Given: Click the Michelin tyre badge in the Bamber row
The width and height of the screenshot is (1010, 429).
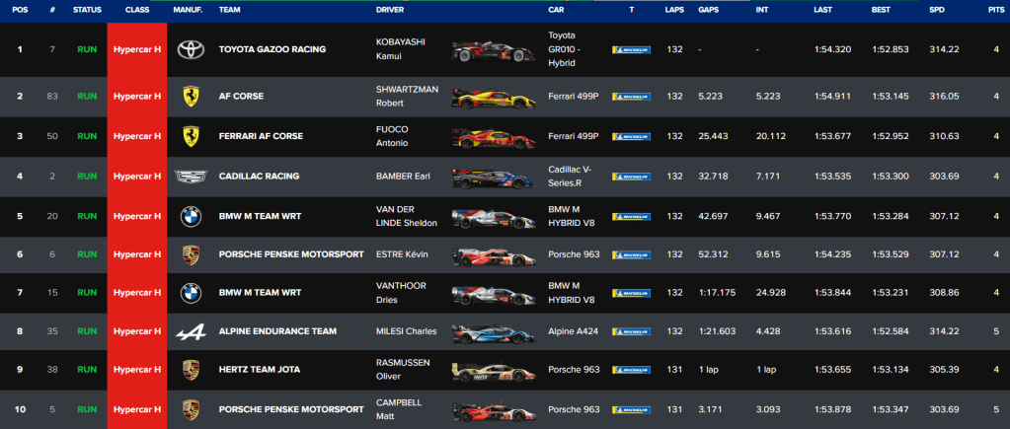Looking at the screenshot, I should pyautogui.click(x=631, y=177).
